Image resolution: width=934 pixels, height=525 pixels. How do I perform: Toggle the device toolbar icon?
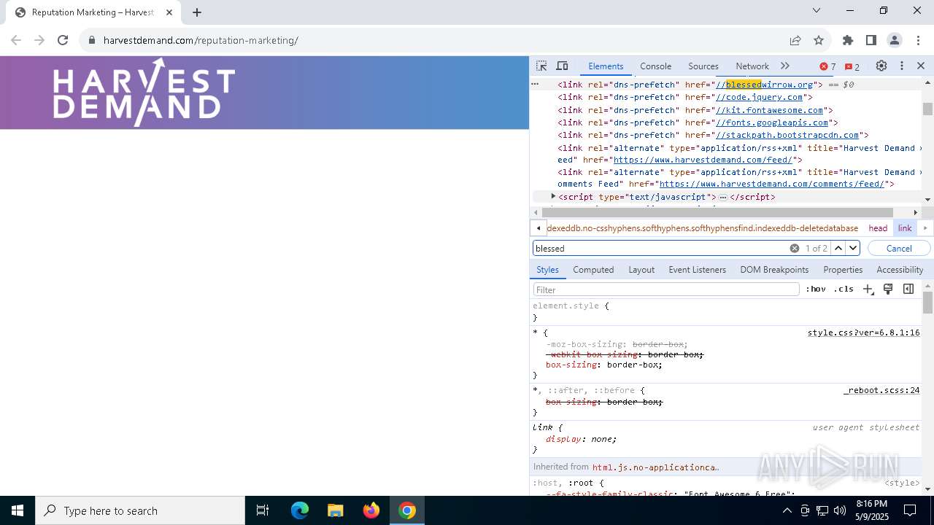pyautogui.click(x=562, y=66)
